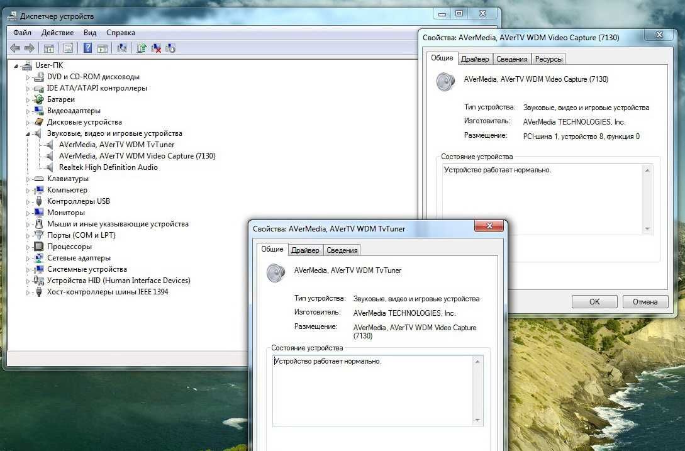
Task: Click the Update driver software icon
Action: pos(141,48)
